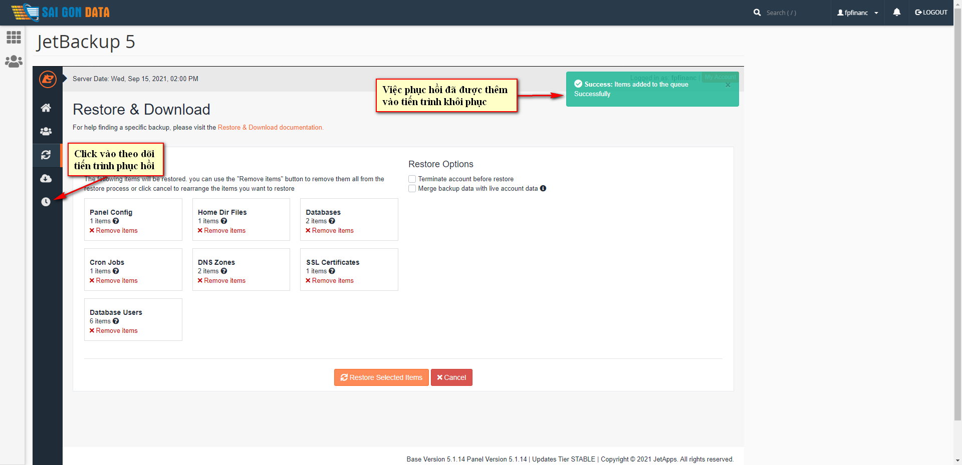The image size is (962, 465).
Task: Click the Sai Gon Data logo
Action: (60, 12)
